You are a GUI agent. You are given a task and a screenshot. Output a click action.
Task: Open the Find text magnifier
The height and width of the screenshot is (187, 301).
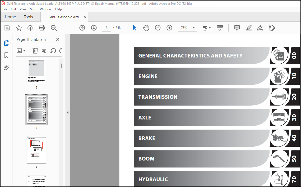(x=54, y=28)
